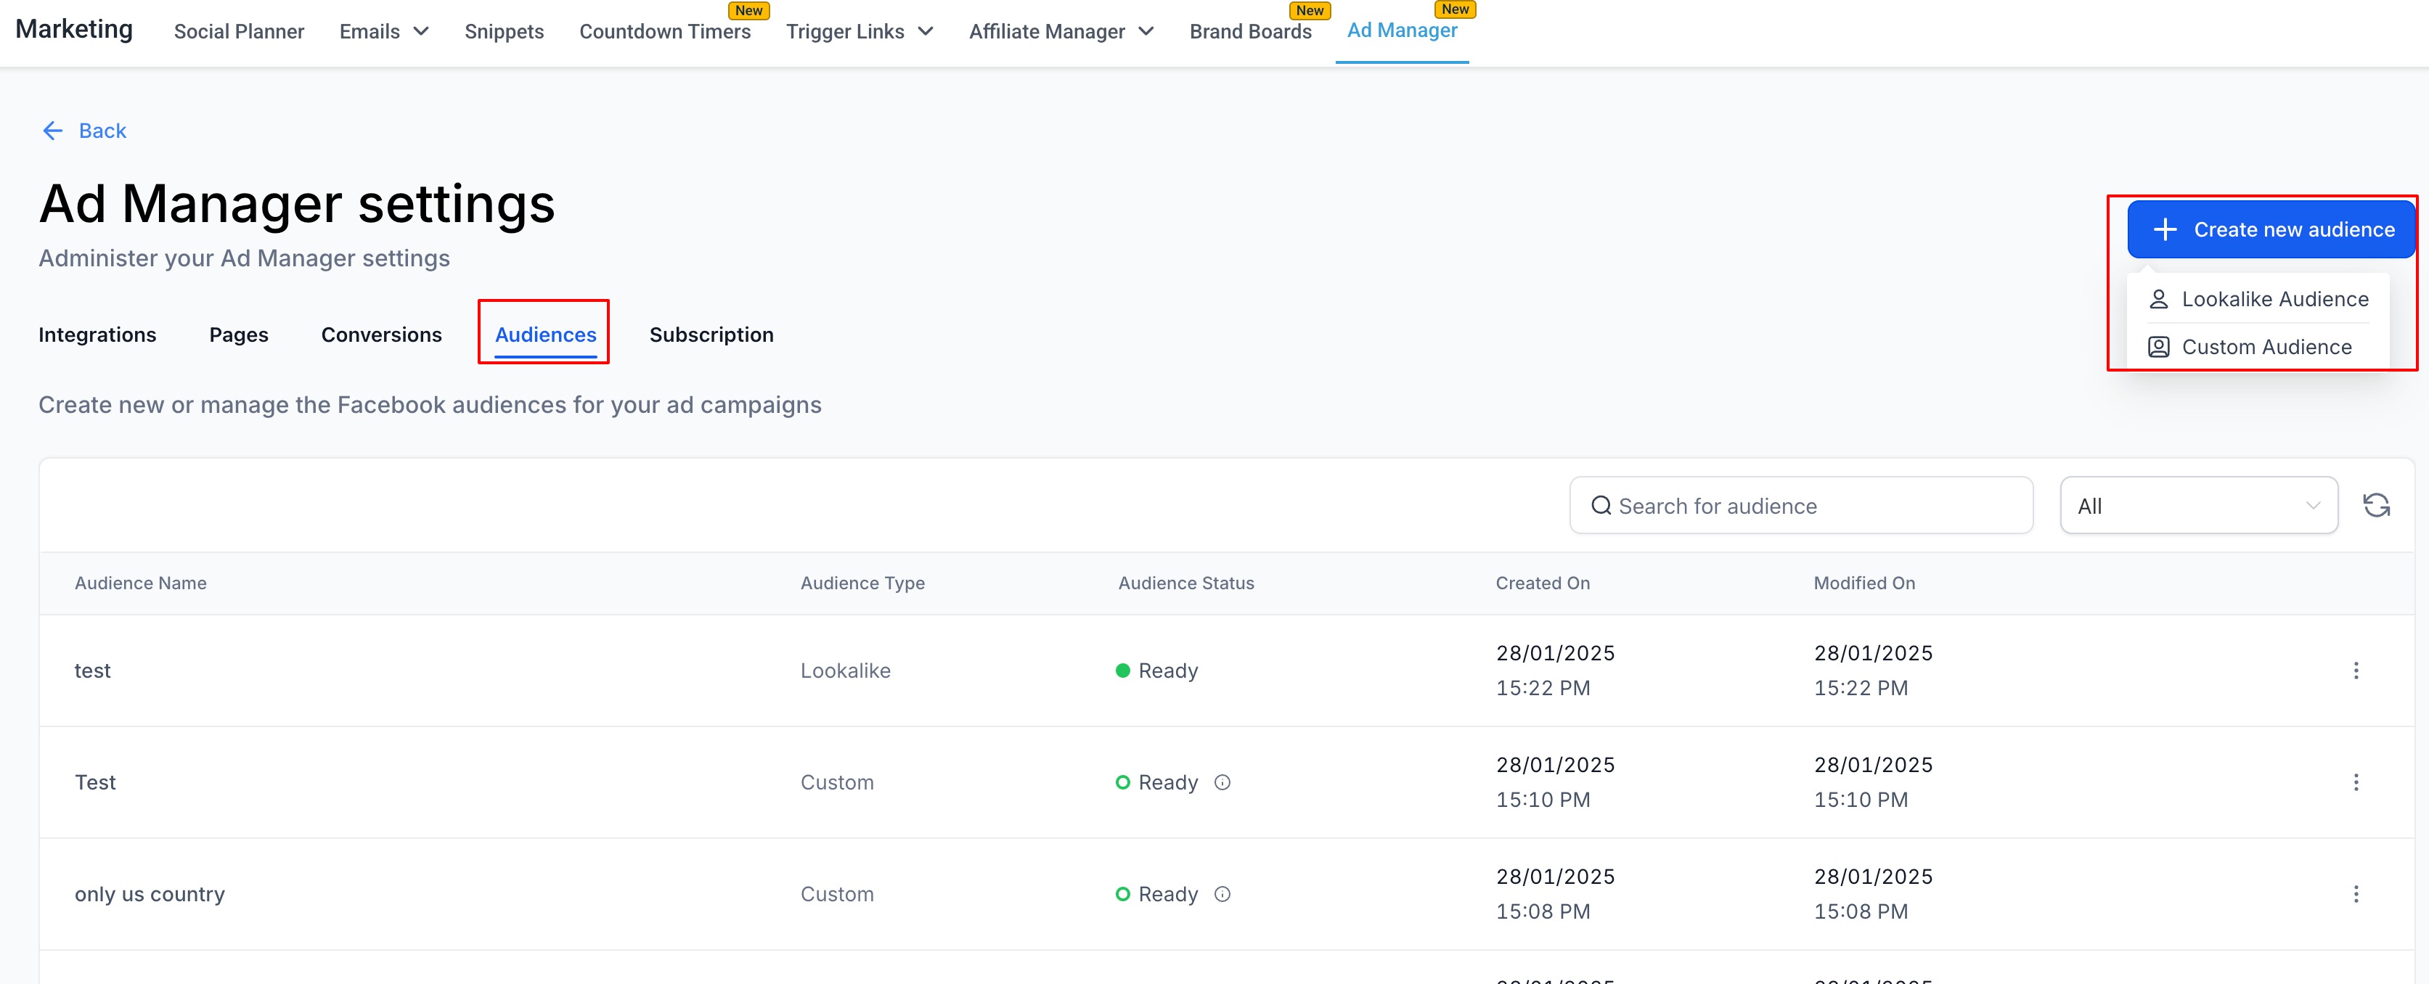
Task: Click the Create new audience button
Action: [2271, 230]
